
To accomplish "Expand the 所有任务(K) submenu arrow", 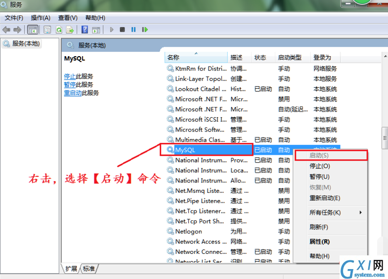I will coord(361,212).
